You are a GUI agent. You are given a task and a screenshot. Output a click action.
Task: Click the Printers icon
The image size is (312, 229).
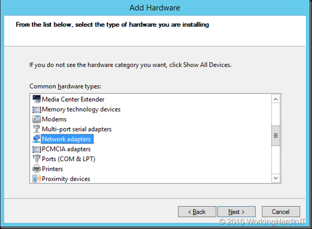click(37, 168)
